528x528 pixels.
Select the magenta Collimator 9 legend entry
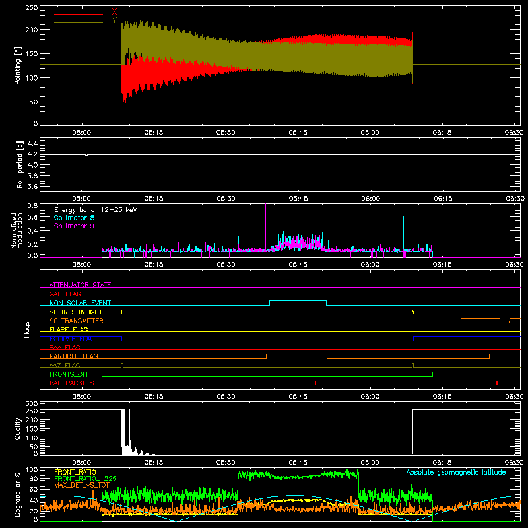click(x=74, y=226)
